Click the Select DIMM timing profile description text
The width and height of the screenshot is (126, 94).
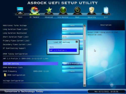103,33
